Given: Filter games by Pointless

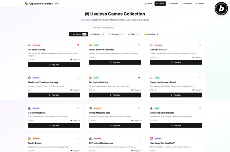Looking at the screenshot, I should coord(98,34).
